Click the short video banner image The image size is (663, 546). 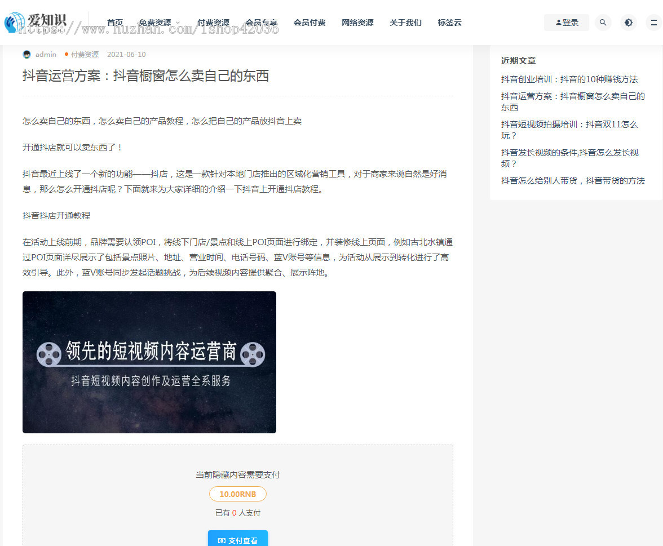coord(149,362)
